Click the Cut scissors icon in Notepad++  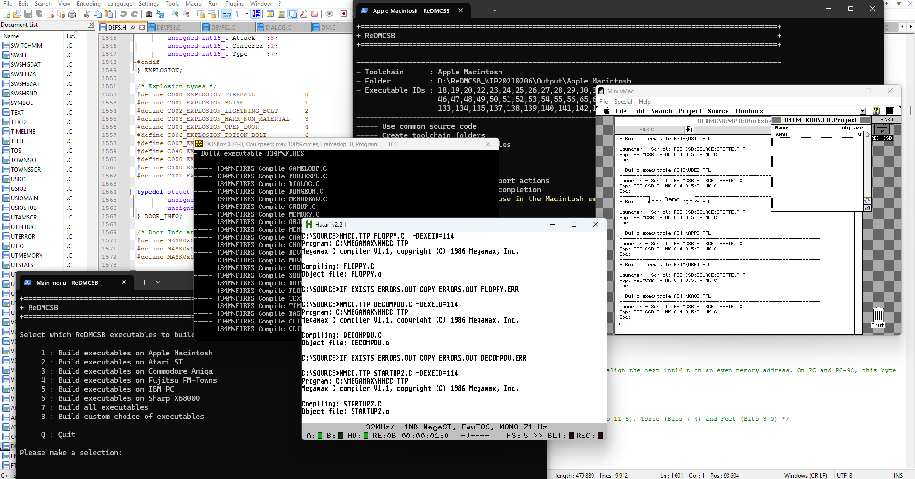coord(86,14)
